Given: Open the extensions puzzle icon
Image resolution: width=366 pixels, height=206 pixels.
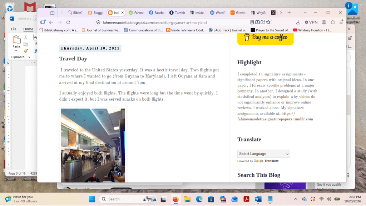Looking at the screenshot, I should point(333,22).
